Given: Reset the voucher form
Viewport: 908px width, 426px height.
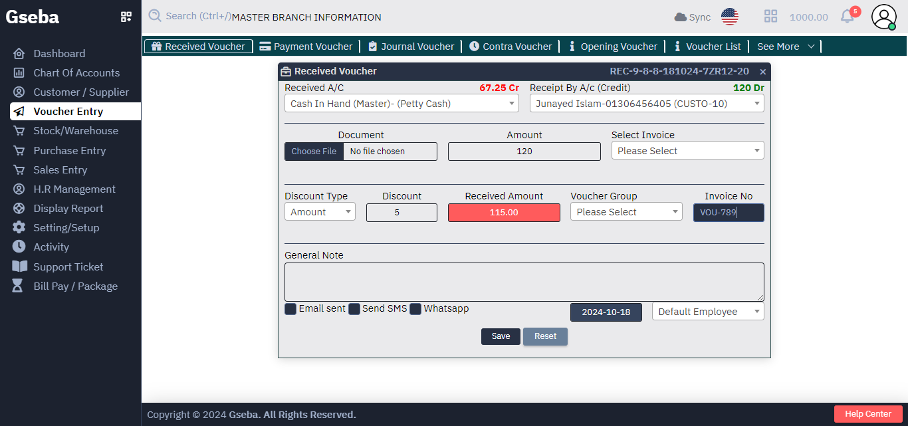Looking at the screenshot, I should (545, 336).
